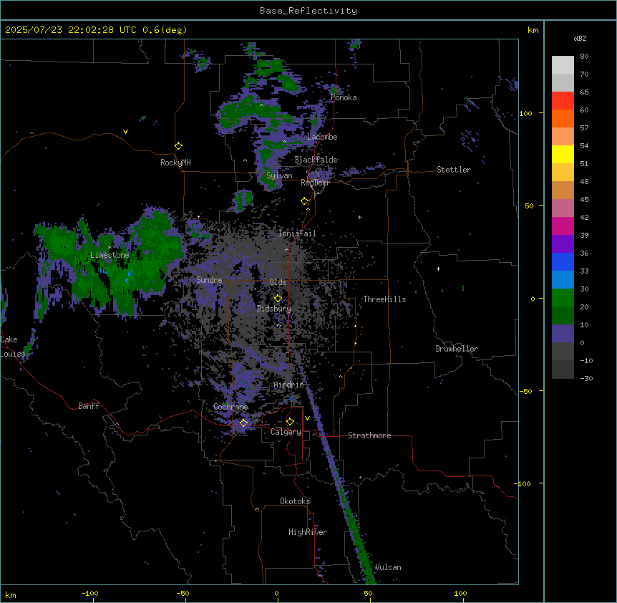Click the yellow diamond marker south of RedDeer
Screen dimensions: 617x603
[305, 201]
